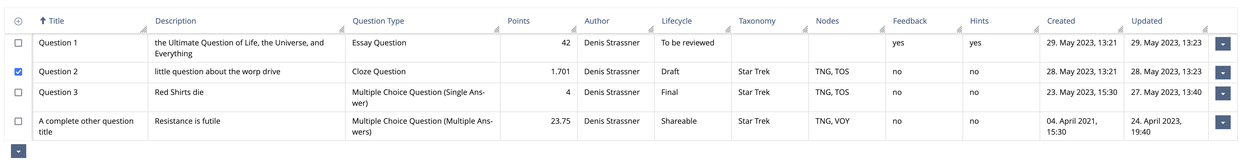
Task: Open the actions dropdown for Question 1
Action: [x=1222, y=44]
